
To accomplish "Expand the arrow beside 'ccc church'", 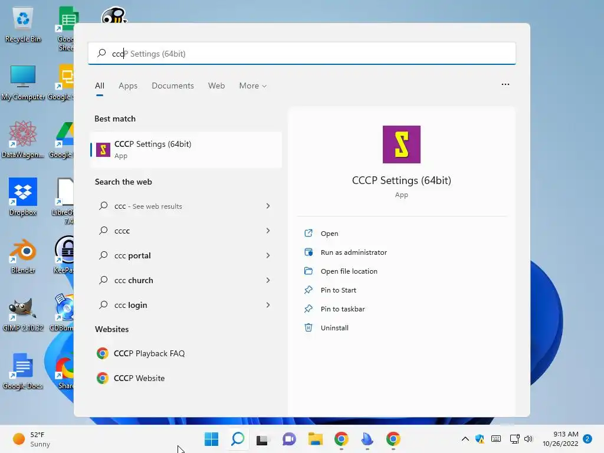I will tap(268, 280).
